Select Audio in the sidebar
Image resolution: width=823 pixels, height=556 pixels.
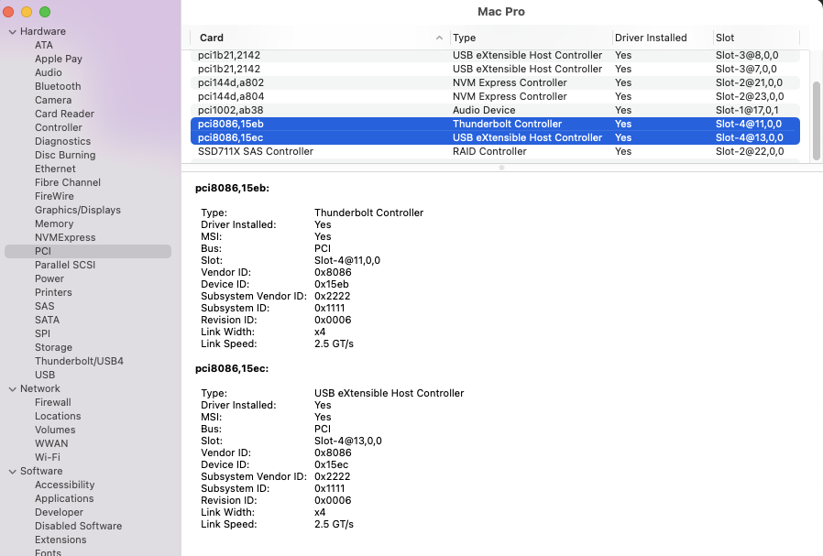[49, 72]
